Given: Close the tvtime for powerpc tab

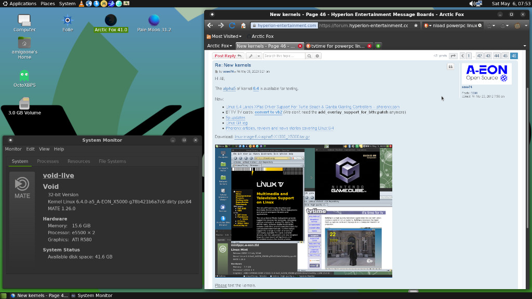Looking at the screenshot, I should click(x=369, y=46).
